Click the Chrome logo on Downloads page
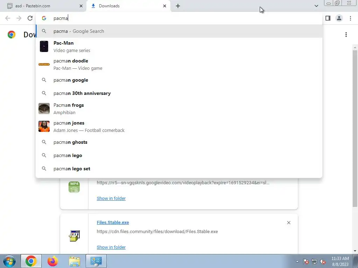358x268 pixels. (12, 35)
